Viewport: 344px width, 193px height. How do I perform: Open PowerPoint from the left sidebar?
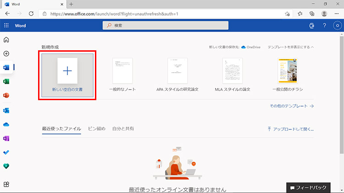point(6,96)
